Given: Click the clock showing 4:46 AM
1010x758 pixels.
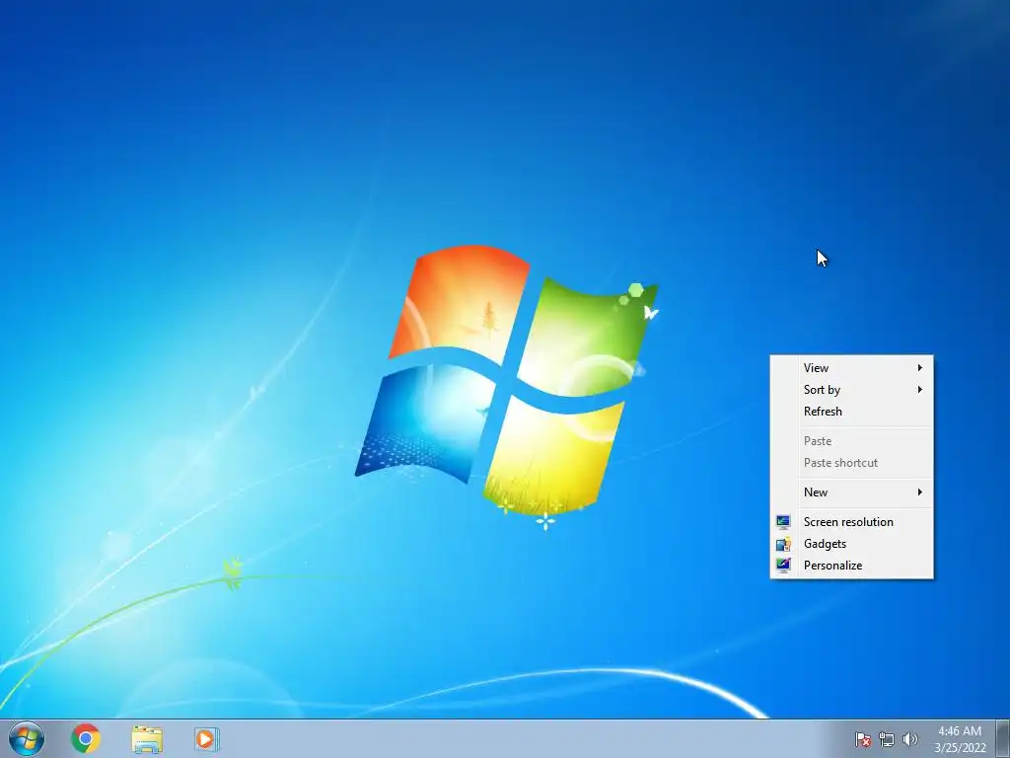Looking at the screenshot, I should 959,731.
